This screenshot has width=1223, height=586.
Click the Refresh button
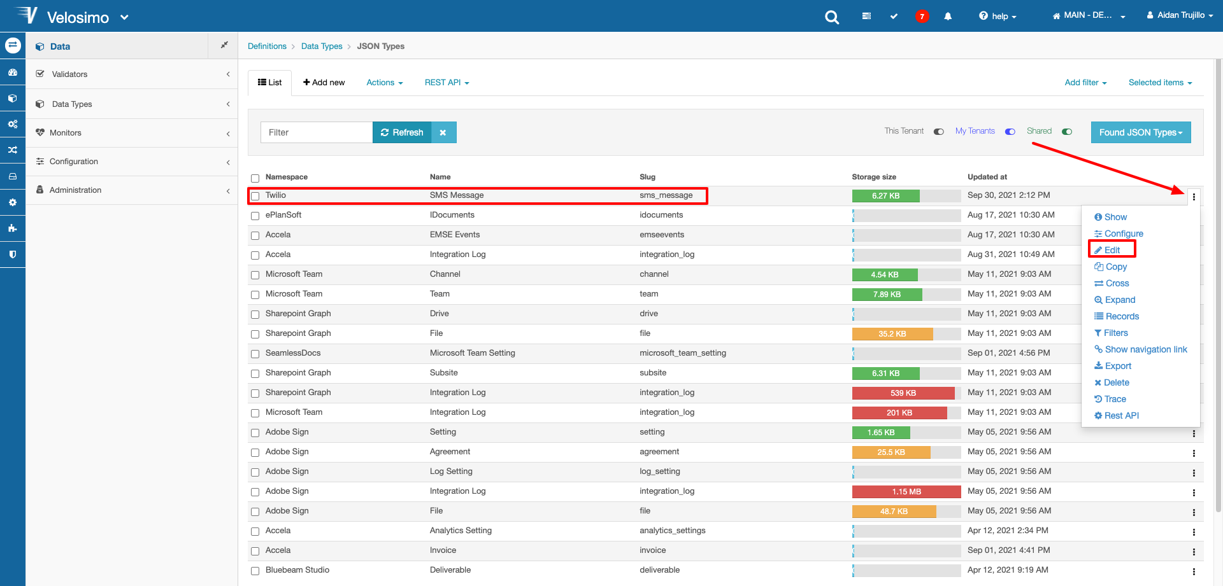point(402,132)
